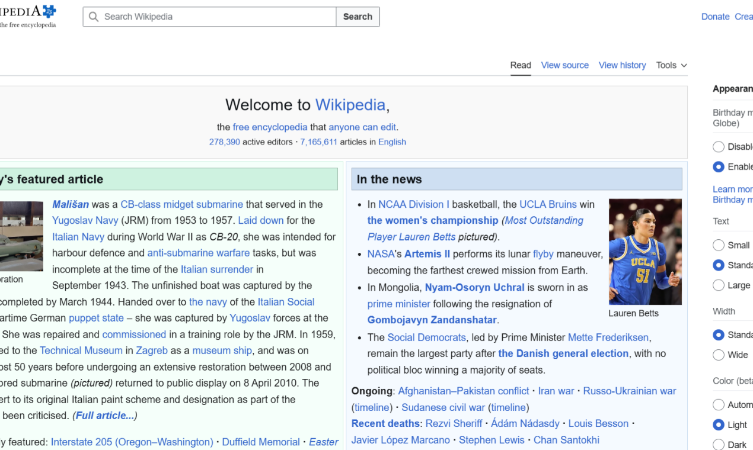Open the Wikipedia link in welcome heading

[350, 105]
